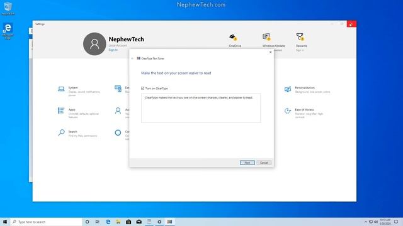The width and height of the screenshot is (403, 226).
Task: Go back arrow in ClearType Text Tuner
Action: (x=132, y=58)
